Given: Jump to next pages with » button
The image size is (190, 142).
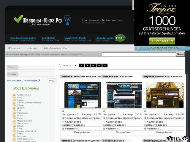Looking at the screenshot, I should coord(105,66).
